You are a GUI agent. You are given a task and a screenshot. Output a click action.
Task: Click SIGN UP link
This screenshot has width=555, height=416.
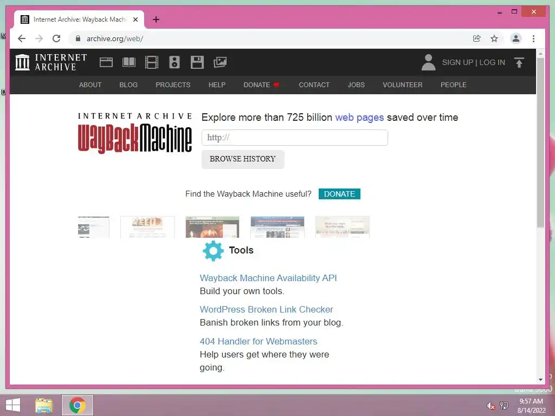point(457,62)
